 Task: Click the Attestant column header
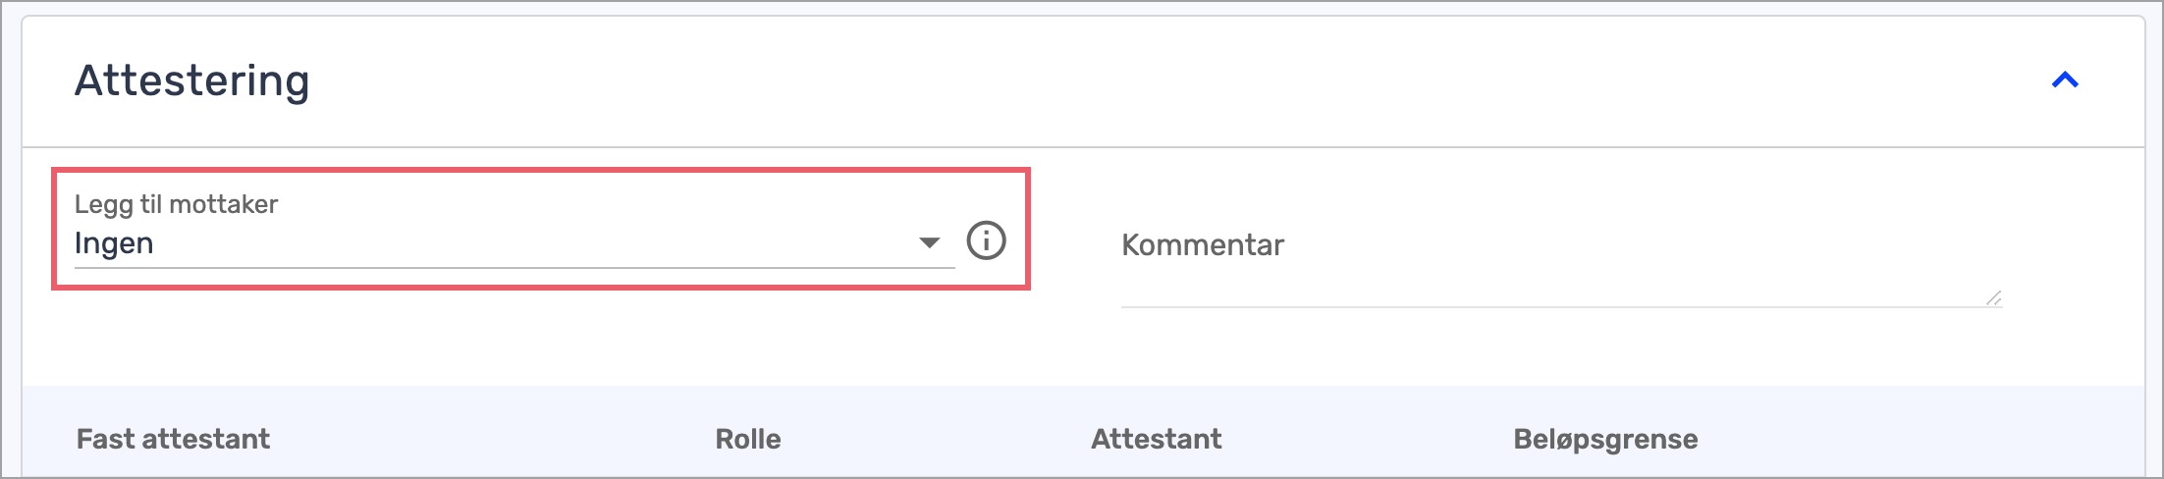pyautogui.click(x=1157, y=439)
